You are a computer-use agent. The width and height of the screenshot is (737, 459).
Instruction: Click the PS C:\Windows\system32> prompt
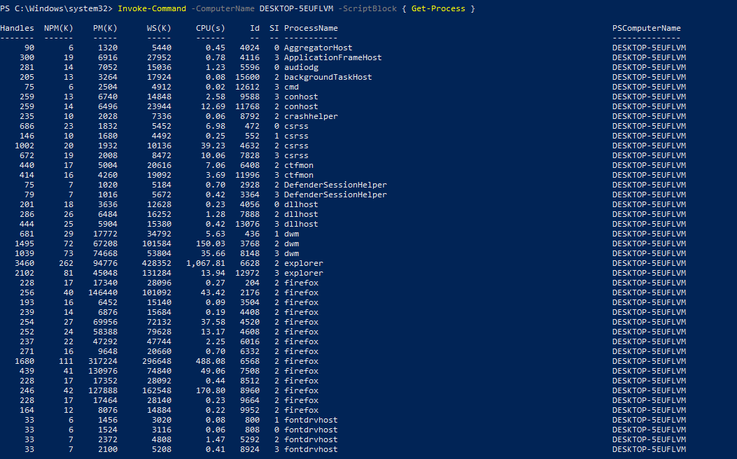click(x=57, y=8)
